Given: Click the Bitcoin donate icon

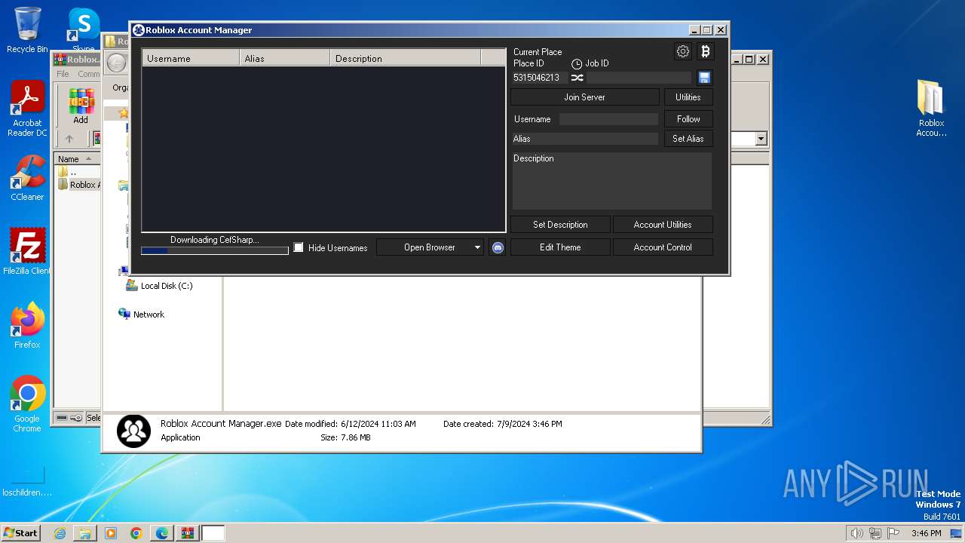Looking at the screenshot, I should pos(706,51).
